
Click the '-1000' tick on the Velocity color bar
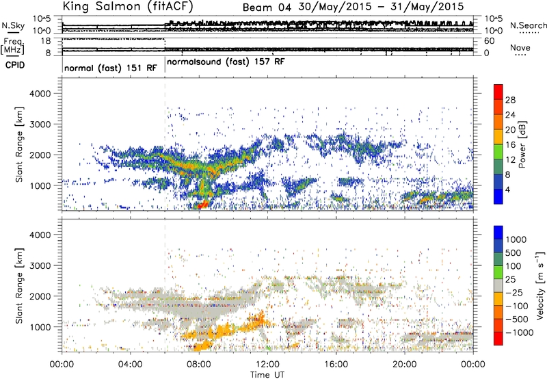520,332
